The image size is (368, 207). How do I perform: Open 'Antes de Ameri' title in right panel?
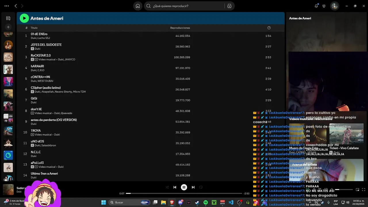(x=300, y=18)
